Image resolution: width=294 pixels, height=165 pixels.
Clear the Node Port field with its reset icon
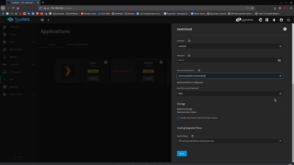tap(280, 93)
